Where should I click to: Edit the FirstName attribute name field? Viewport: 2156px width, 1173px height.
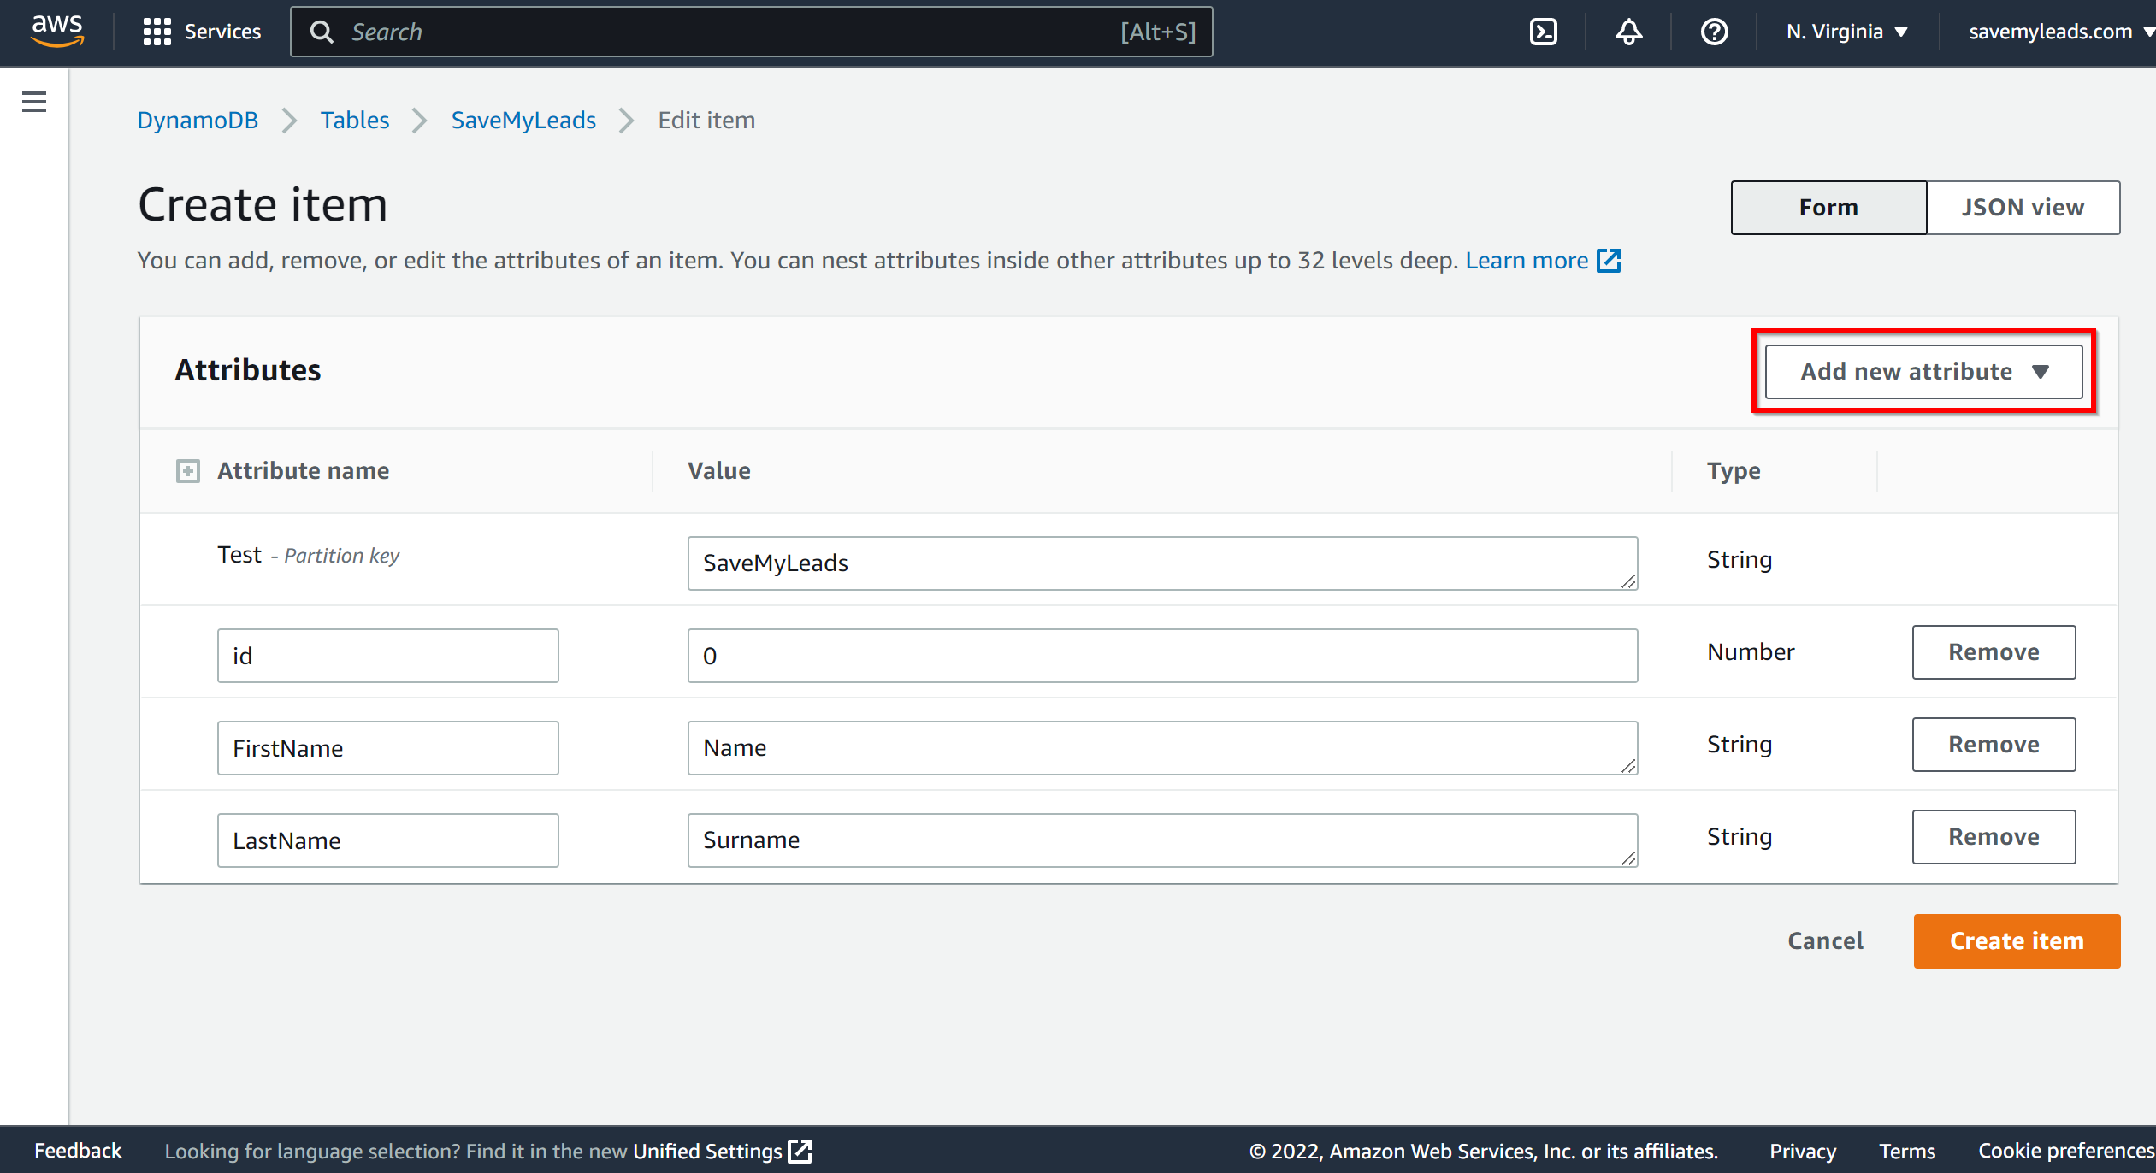387,747
